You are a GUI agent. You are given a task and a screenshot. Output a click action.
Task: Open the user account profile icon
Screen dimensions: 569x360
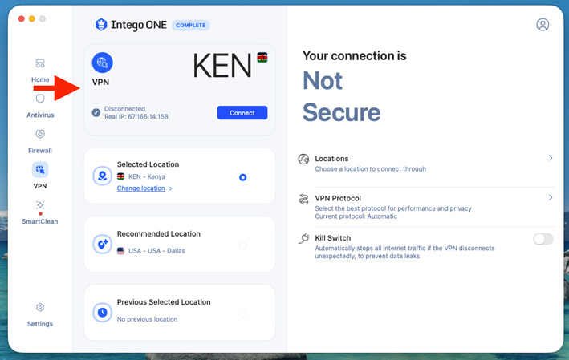(543, 25)
